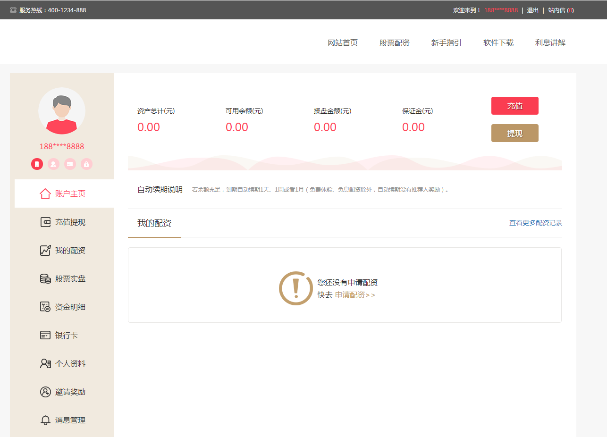Click the user avatar picture
This screenshot has height=437, width=607.
coord(61,111)
